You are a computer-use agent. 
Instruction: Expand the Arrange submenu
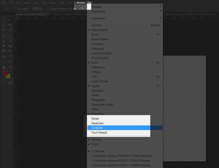click(125, 7)
